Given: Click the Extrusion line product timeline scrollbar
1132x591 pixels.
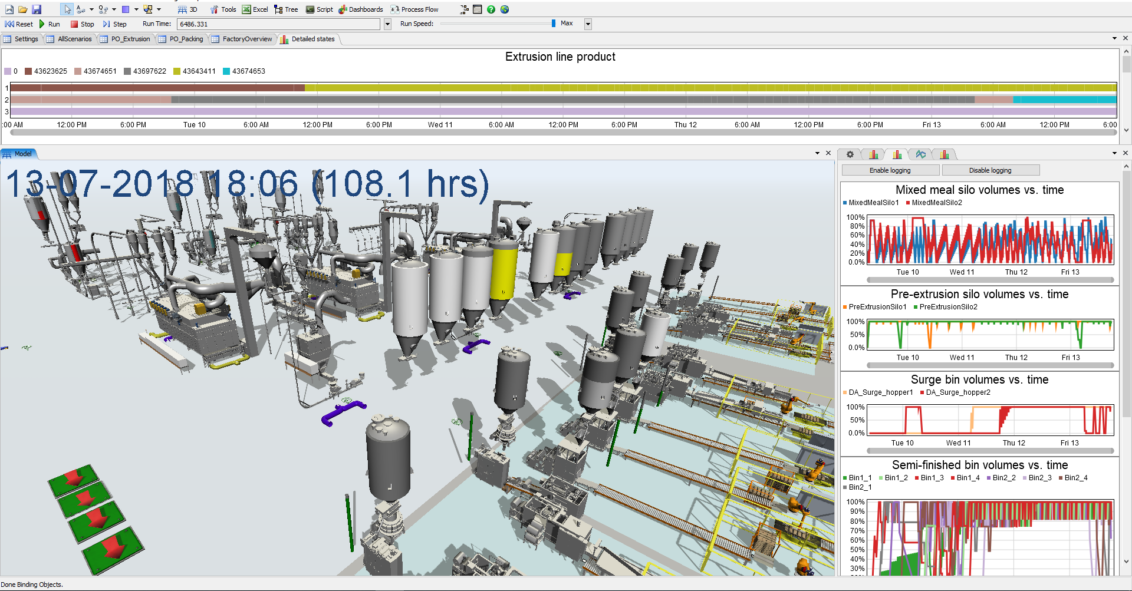Looking at the screenshot, I should pos(564,133).
